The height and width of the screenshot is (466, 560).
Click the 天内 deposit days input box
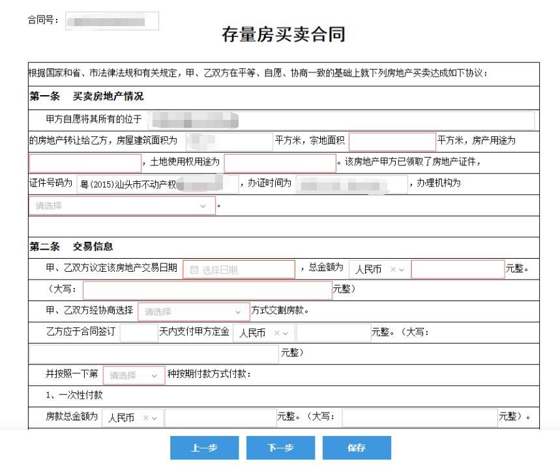coord(139,332)
